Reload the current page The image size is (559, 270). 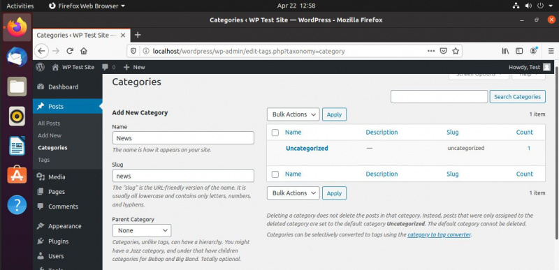point(70,51)
